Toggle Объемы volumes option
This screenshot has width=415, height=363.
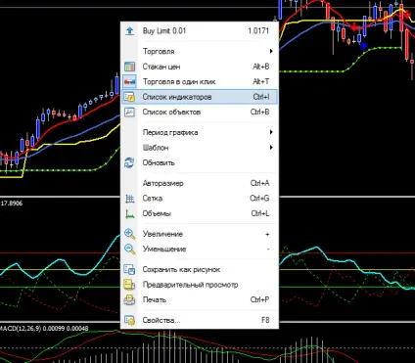click(200, 213)
